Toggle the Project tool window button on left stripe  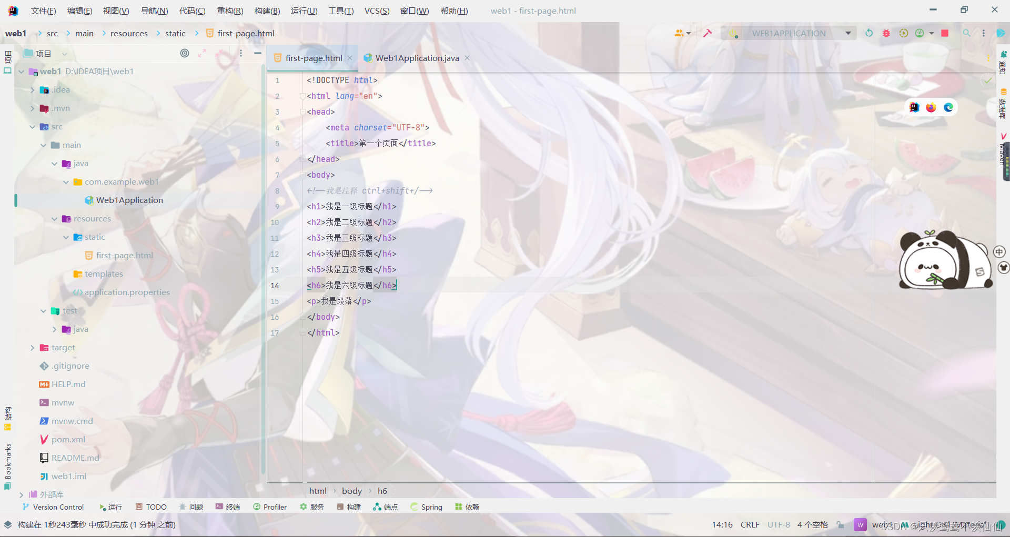point(7,62)
